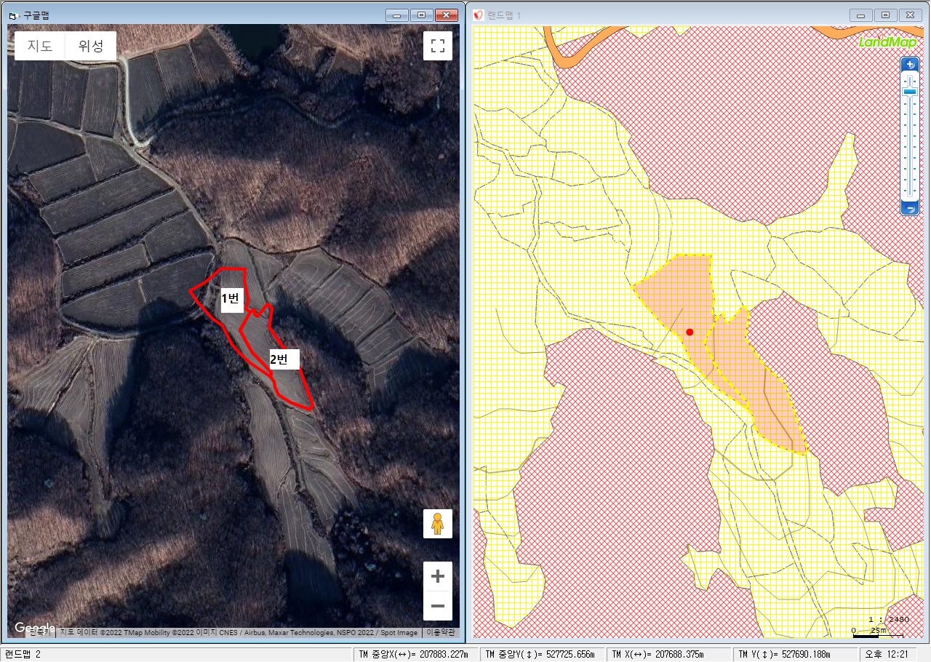
Task: Close the 구글맵 window
Action: click(446, 15)
